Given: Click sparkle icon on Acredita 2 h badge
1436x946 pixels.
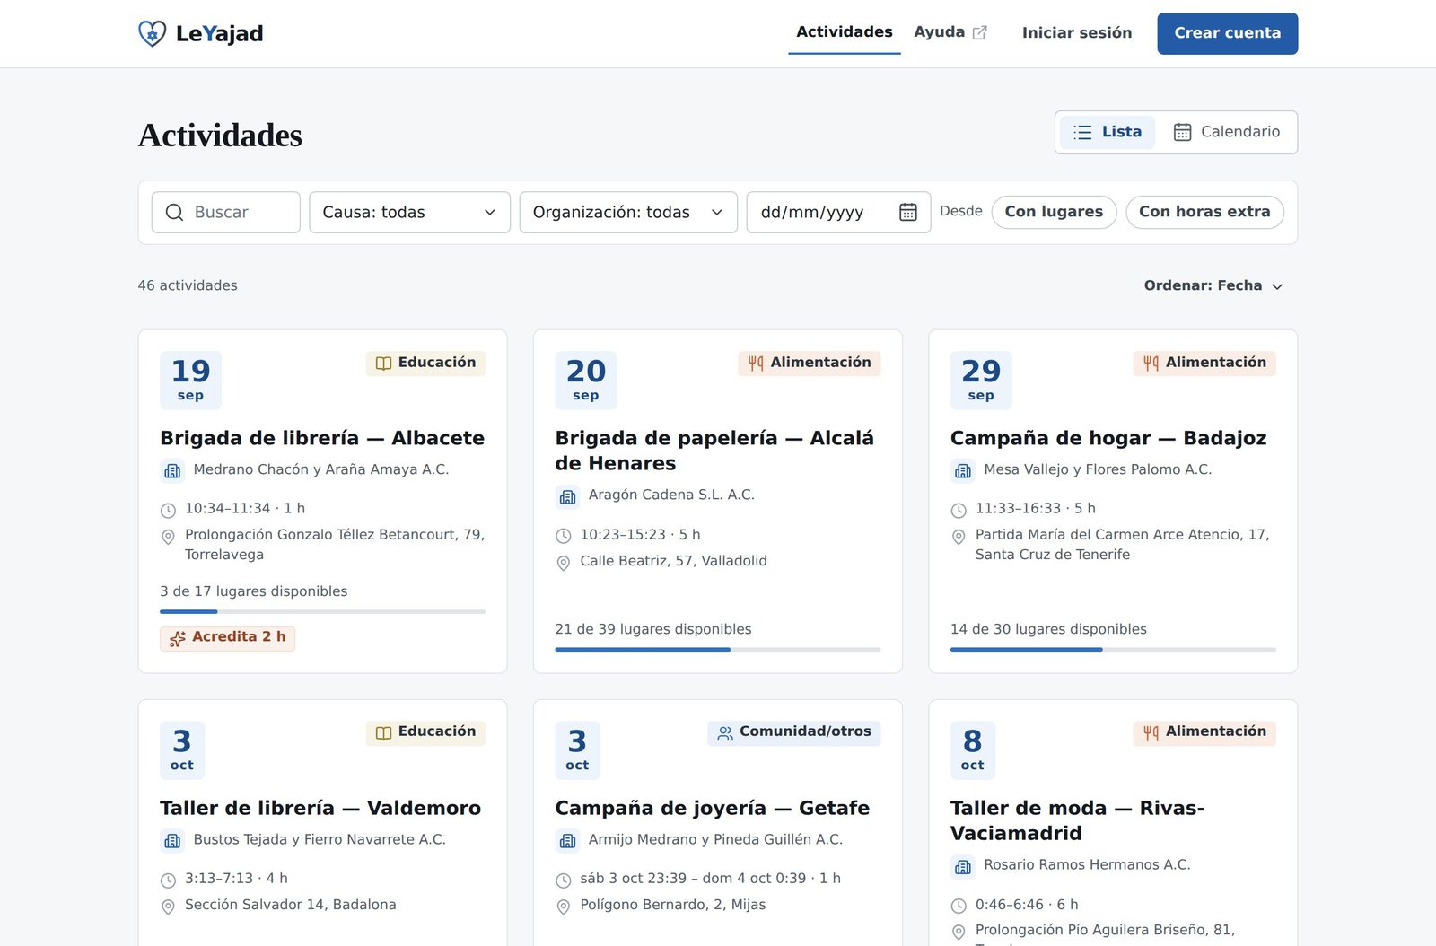Looking at the screenshot, I should 178,638.
